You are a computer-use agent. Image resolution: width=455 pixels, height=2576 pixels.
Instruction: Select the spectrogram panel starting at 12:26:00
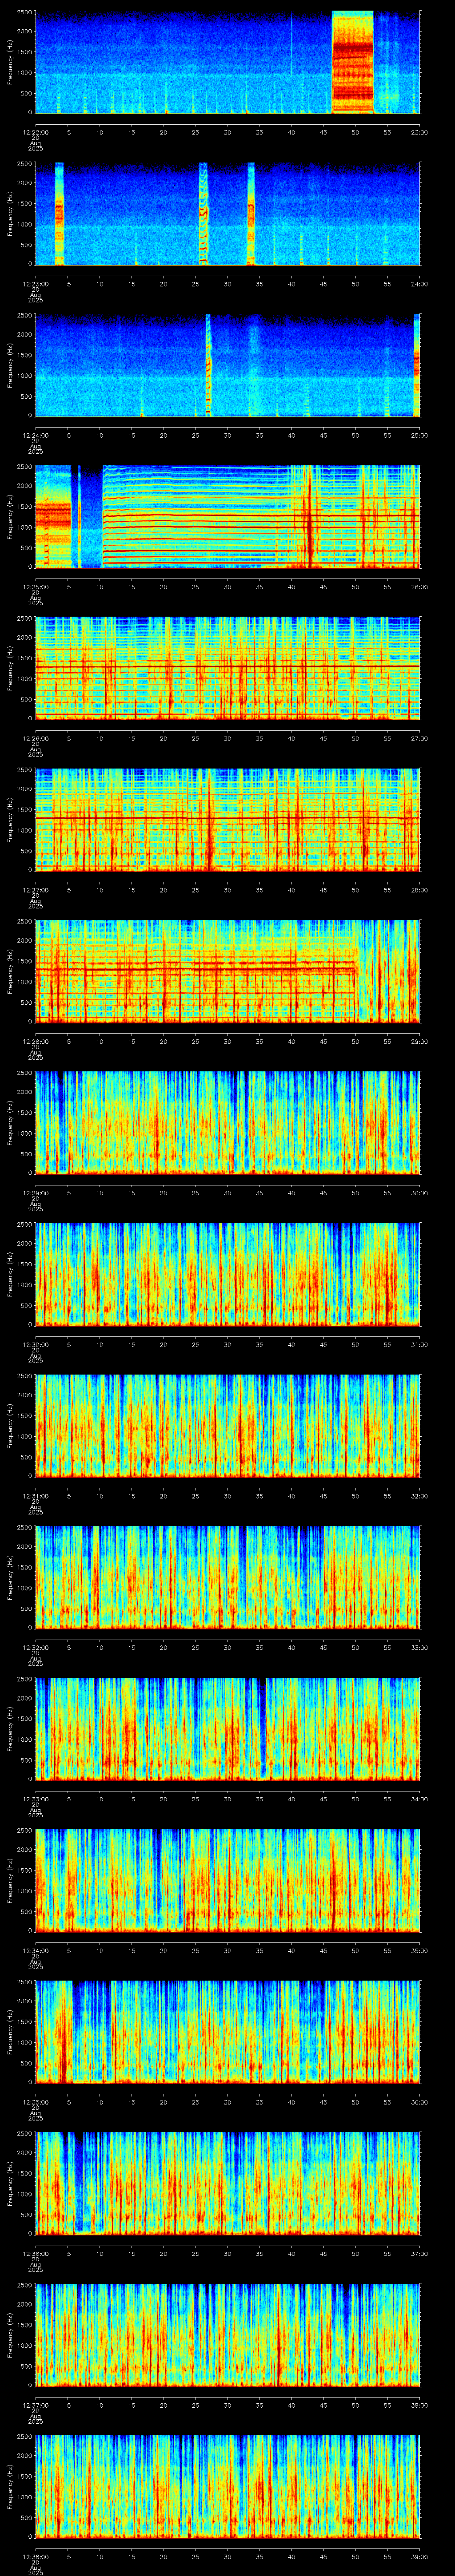pyautogui.click(x=228, y=668)
